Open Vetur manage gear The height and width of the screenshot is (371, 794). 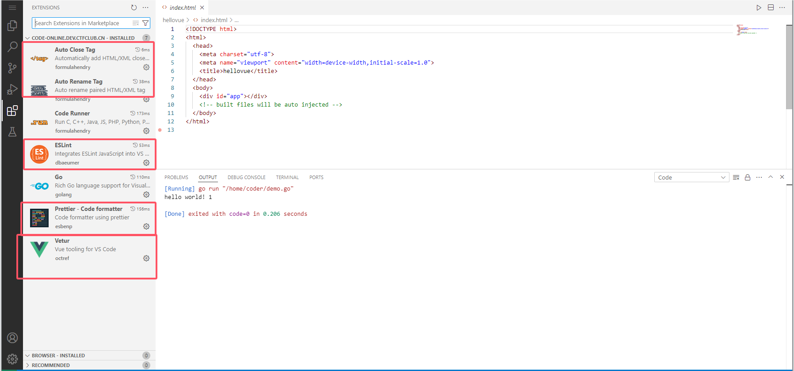pyautogui.click(x=146, y=258)
